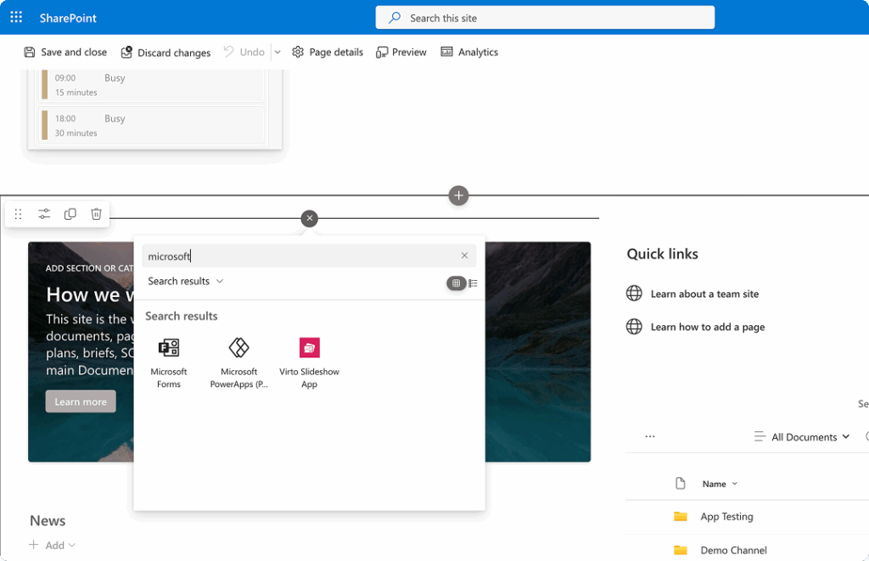Open the web part edit pane
869x561 pixels.
tap(44, 214)
